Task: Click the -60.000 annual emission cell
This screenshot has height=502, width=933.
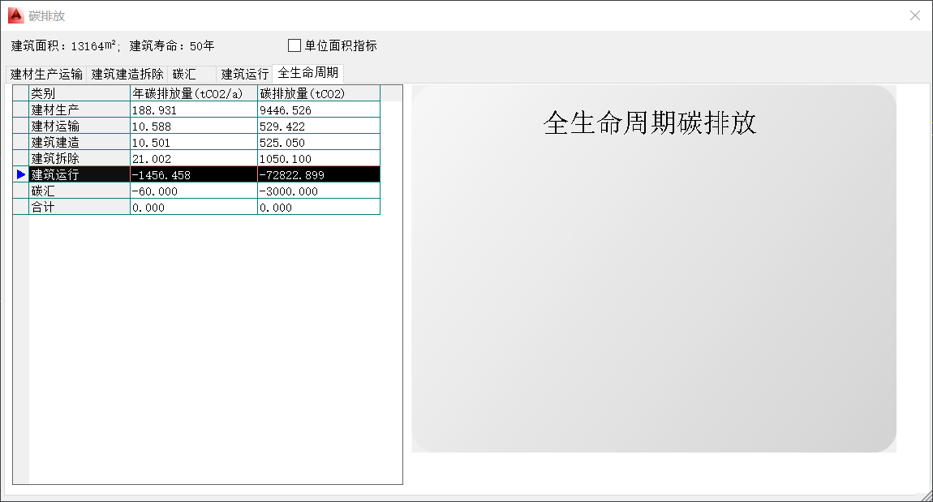Action: (193, 191)
